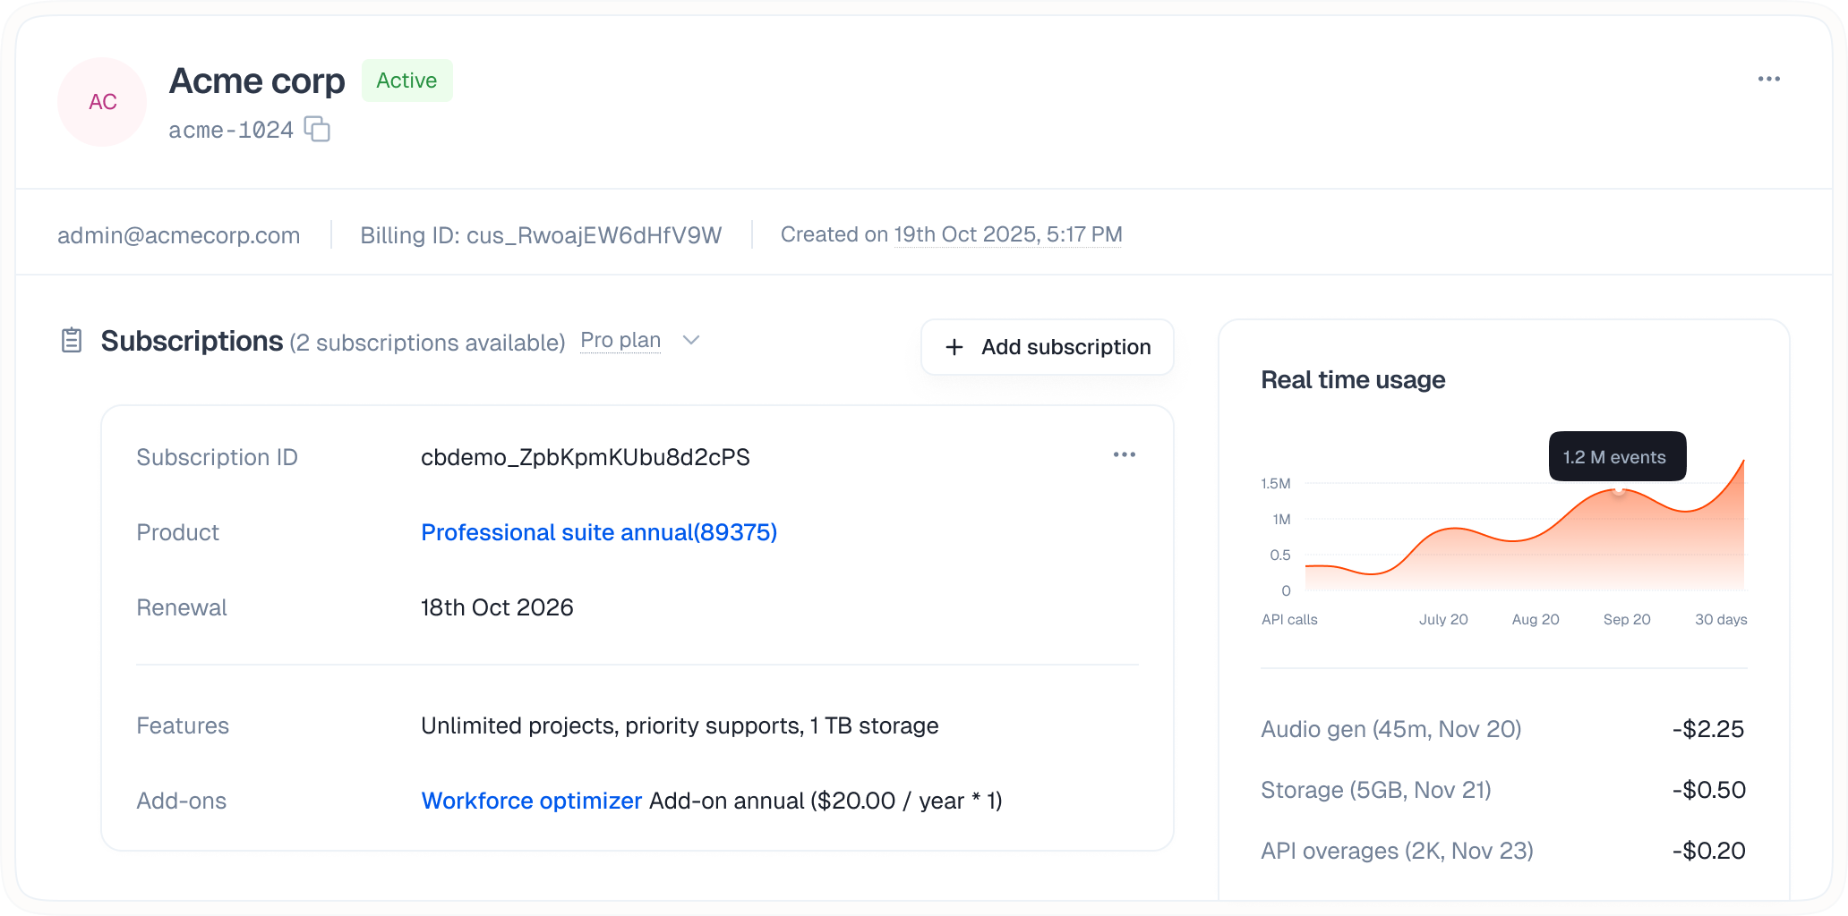Select the API calls label on chart

pyautogui.click(x=1289, y=618)
